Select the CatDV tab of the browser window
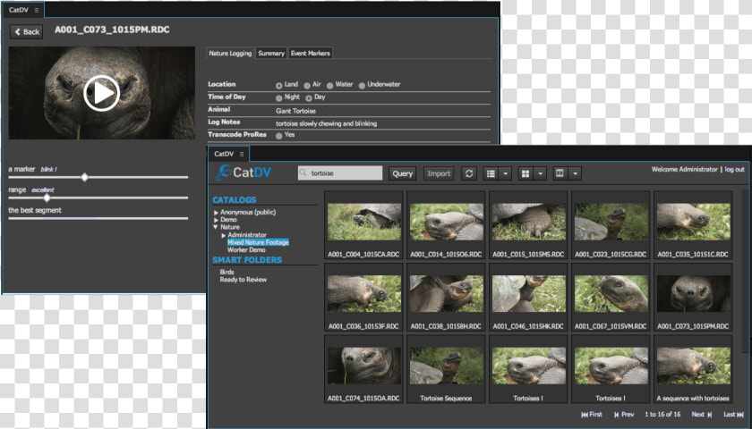Viewport: 752px width, 429px height. coord(229,154)
